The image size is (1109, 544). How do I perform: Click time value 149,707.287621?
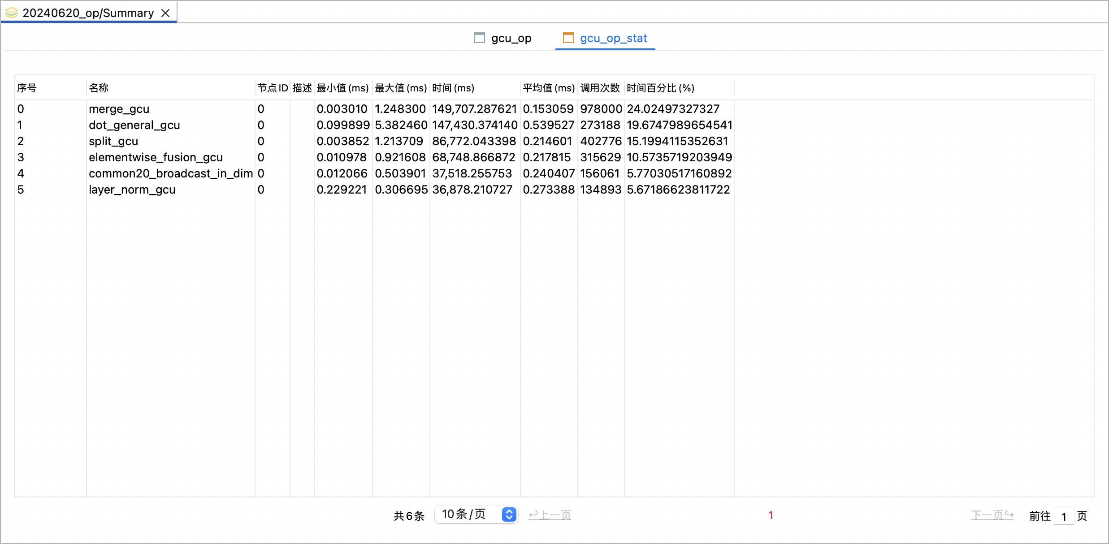point(475,109)
